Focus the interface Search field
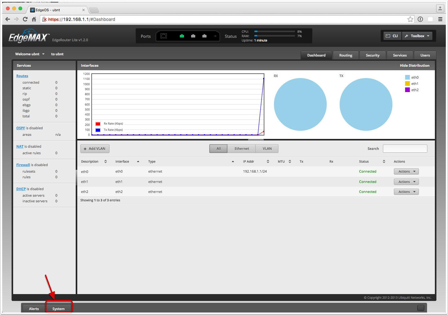This screenshot has width=448, height=315. [x=405, y=149]
